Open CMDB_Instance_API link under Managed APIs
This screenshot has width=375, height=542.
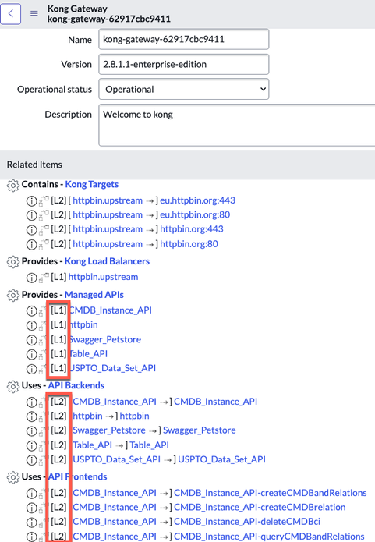pos(110,310)
